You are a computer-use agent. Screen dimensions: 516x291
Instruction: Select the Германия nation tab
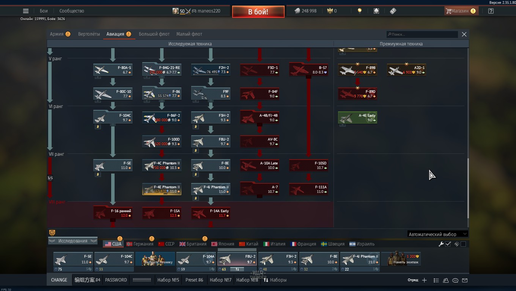[x=140, y=244]
